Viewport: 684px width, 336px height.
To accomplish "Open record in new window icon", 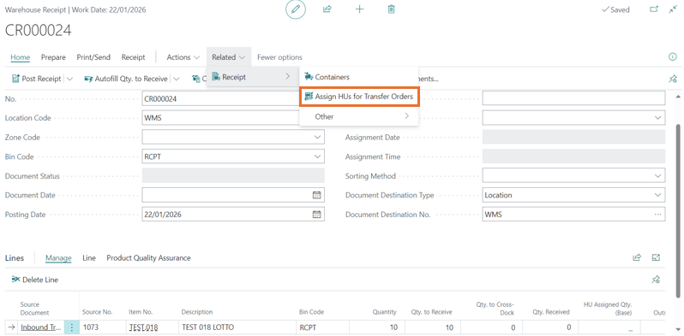I will (x=654, y=9).
